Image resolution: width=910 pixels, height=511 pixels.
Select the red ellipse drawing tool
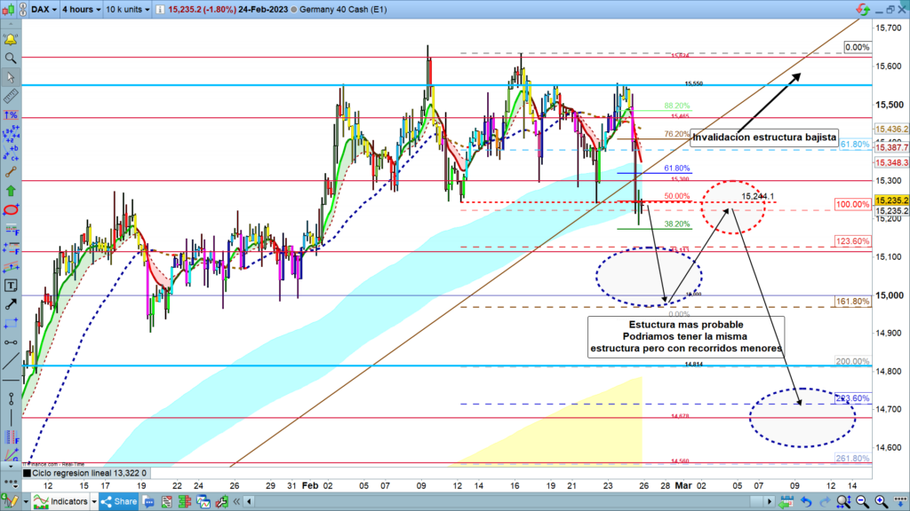coord(11,210)
